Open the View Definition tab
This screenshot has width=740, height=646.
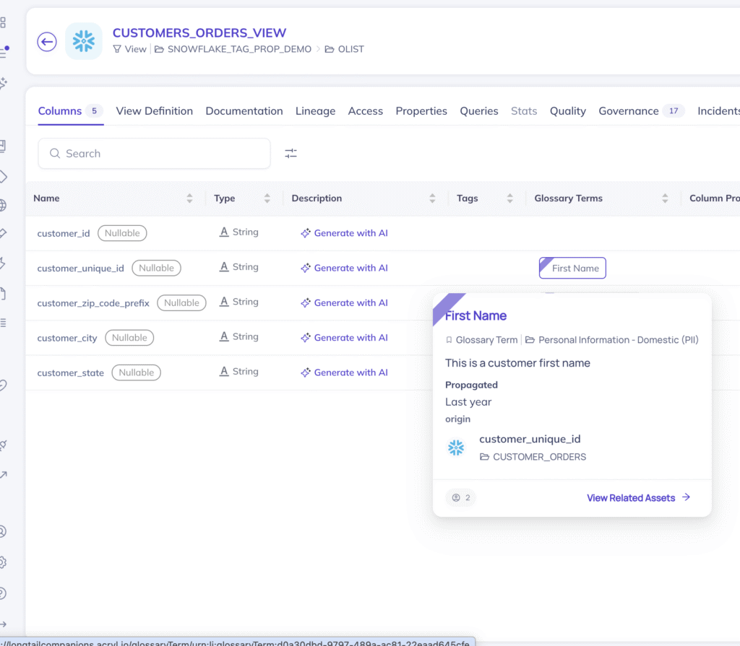pyautogui.click(x=154, y=110)
